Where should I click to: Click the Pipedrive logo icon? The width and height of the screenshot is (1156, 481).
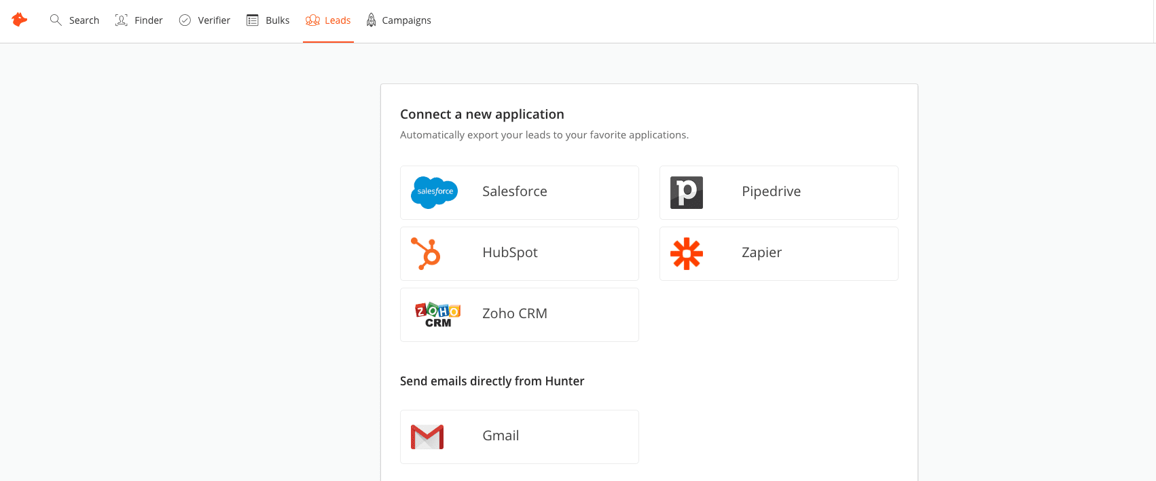[687, 192]
